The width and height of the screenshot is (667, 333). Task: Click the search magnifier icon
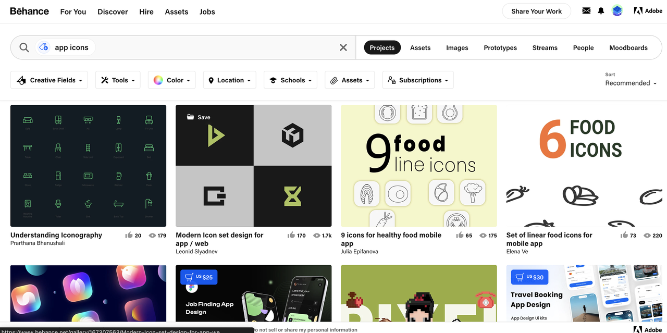pyautogui.click(x=24, y=47)
